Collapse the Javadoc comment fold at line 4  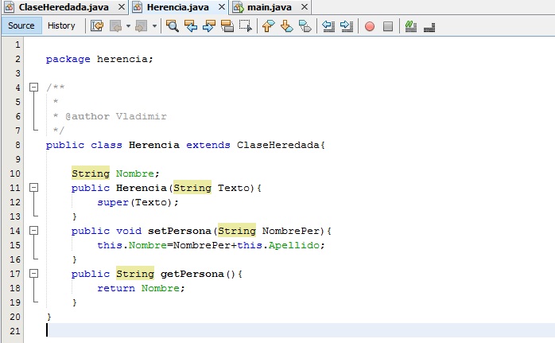pyautogui.click(x=33, y=88)
